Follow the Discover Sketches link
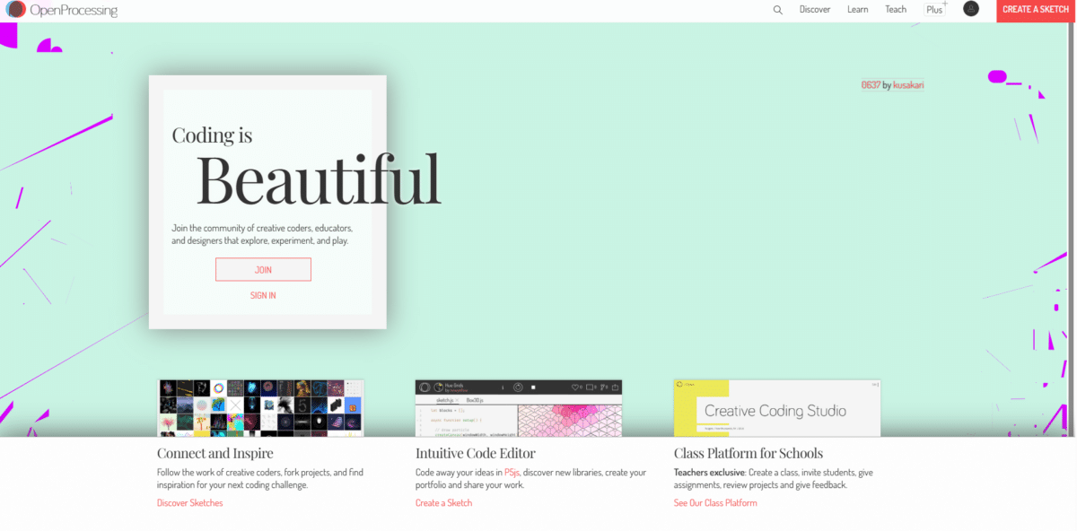 click(189, 503)
